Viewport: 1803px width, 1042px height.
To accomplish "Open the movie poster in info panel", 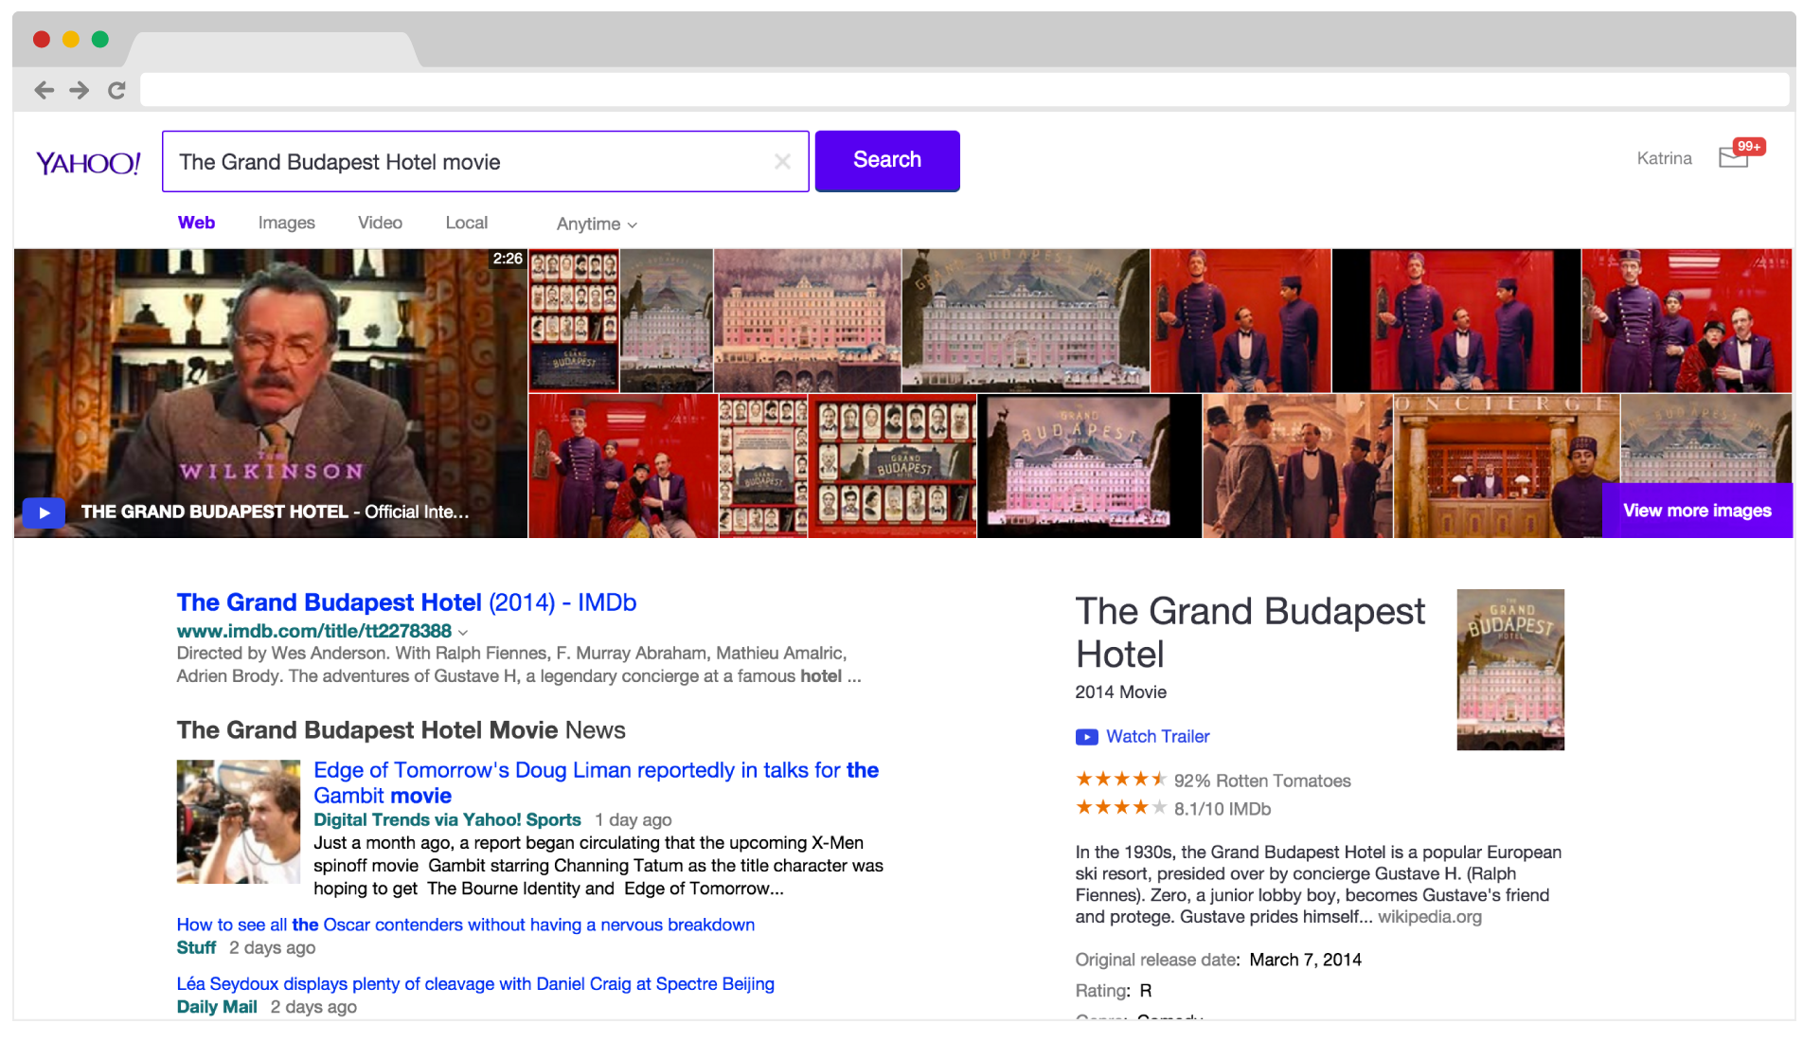I will point(1510,670).
